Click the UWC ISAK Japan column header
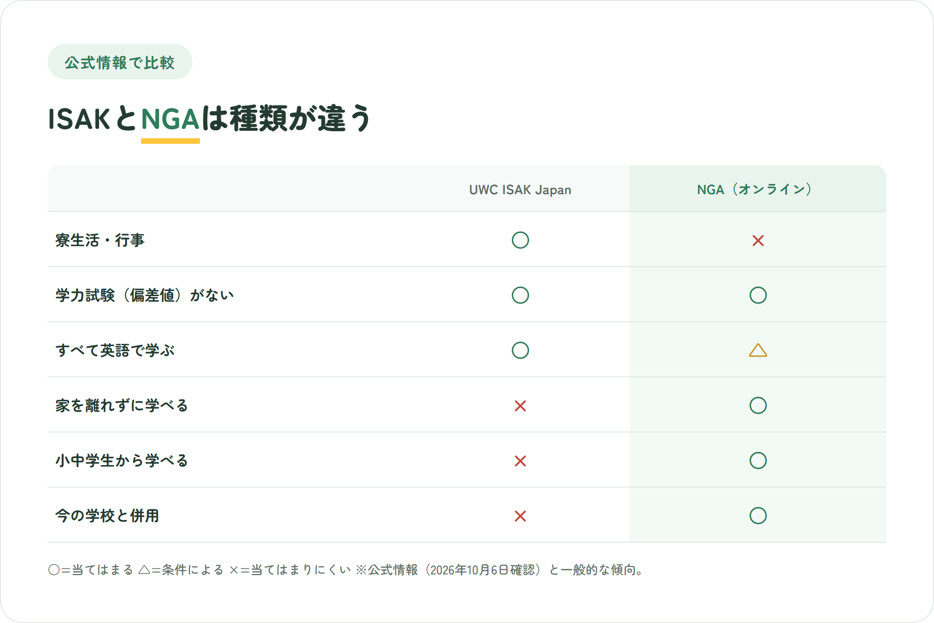The width and height of the screenshot is (934, 623). click(520, 190)
